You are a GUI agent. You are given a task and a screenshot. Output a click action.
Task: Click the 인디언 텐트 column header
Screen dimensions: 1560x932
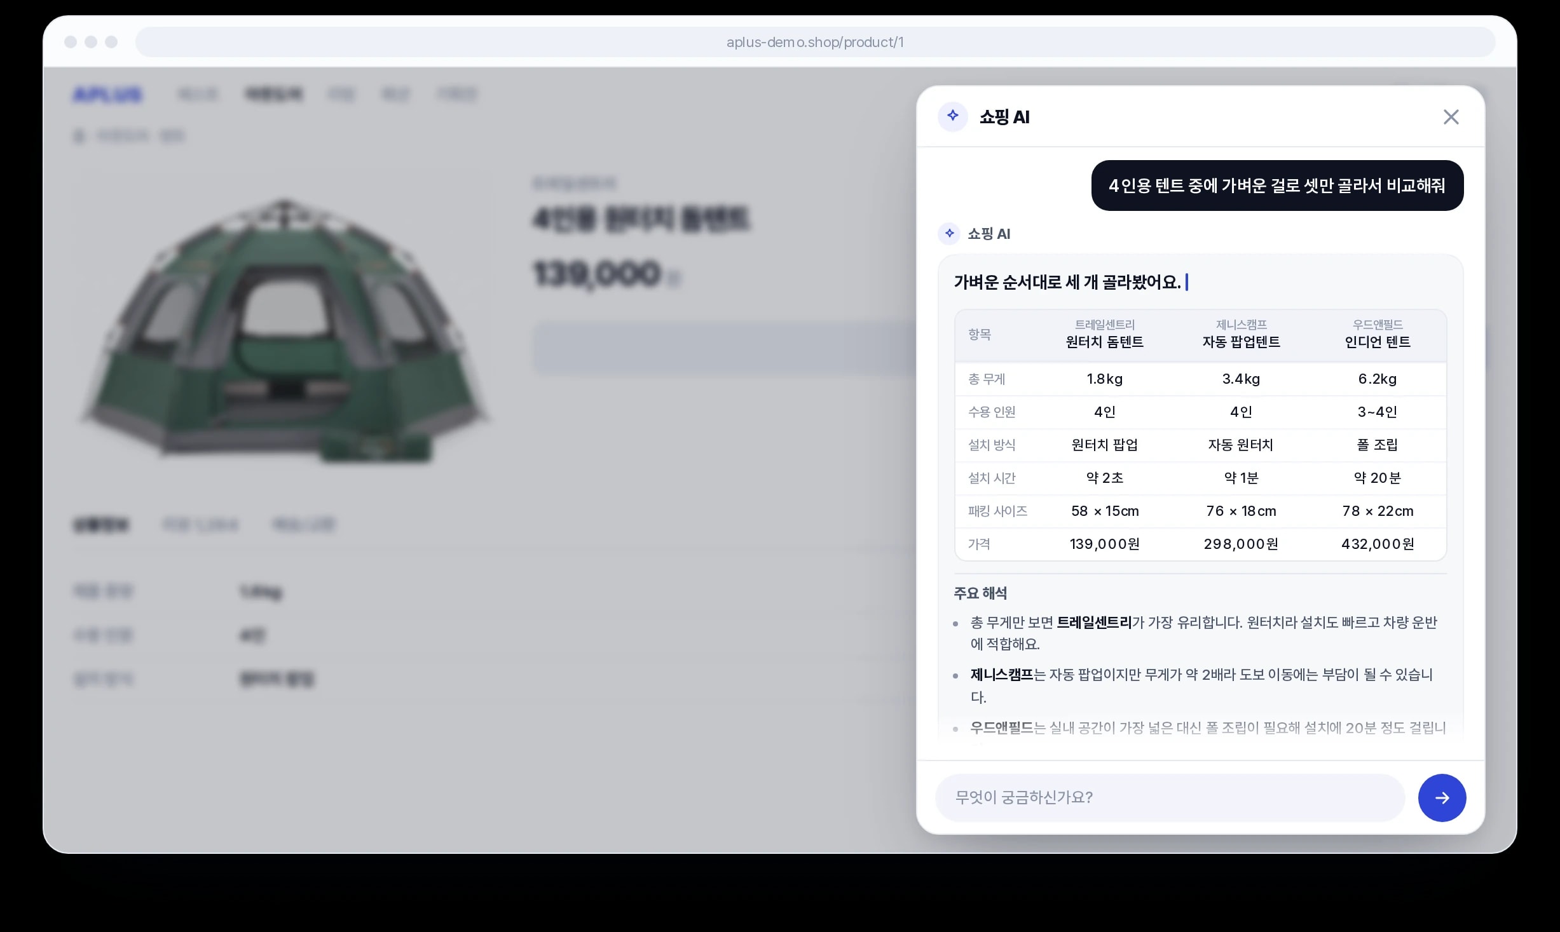tap(1378, 334)
